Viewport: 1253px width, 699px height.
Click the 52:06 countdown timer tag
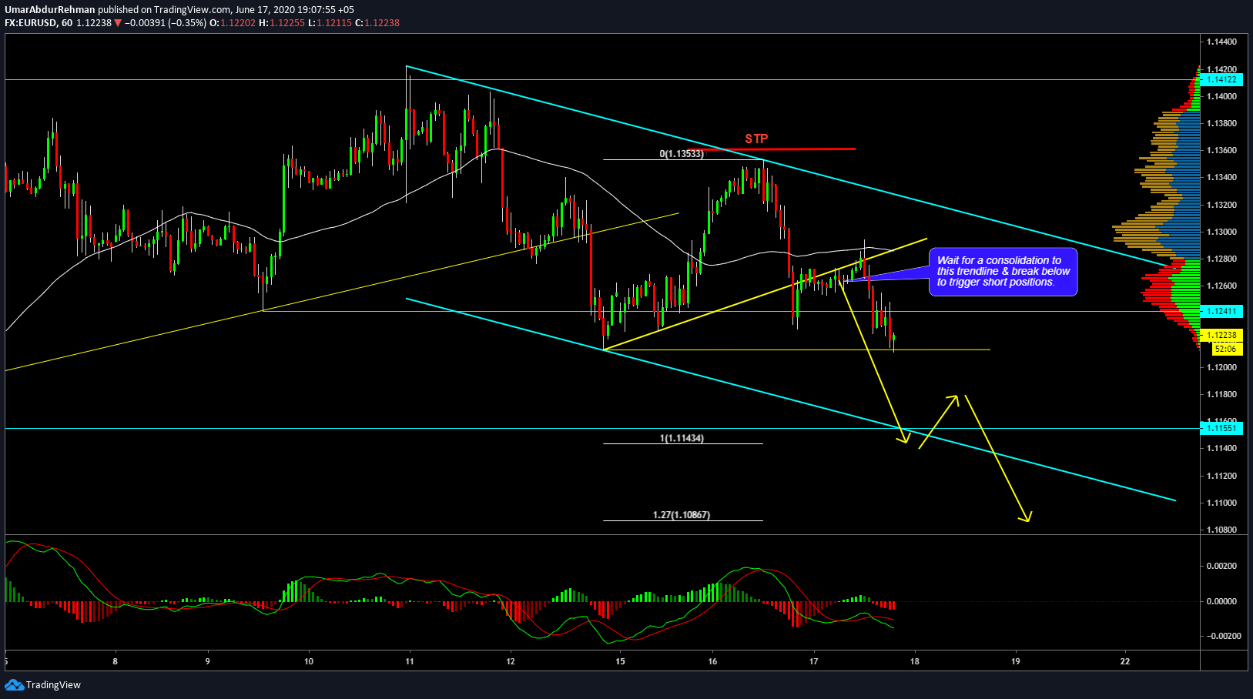tap(1226, 349)
